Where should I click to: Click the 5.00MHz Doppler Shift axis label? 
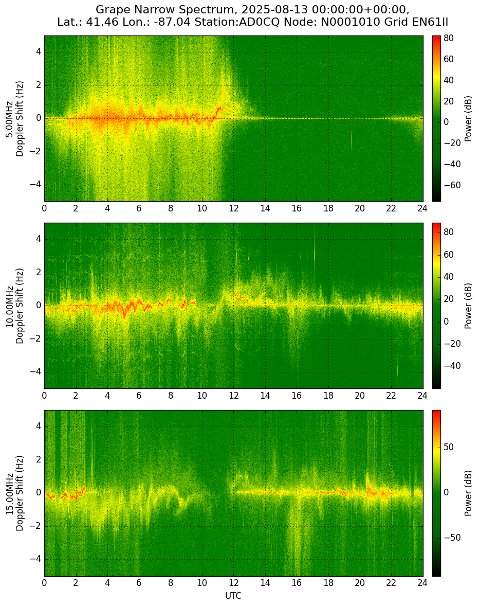point(15,118)
